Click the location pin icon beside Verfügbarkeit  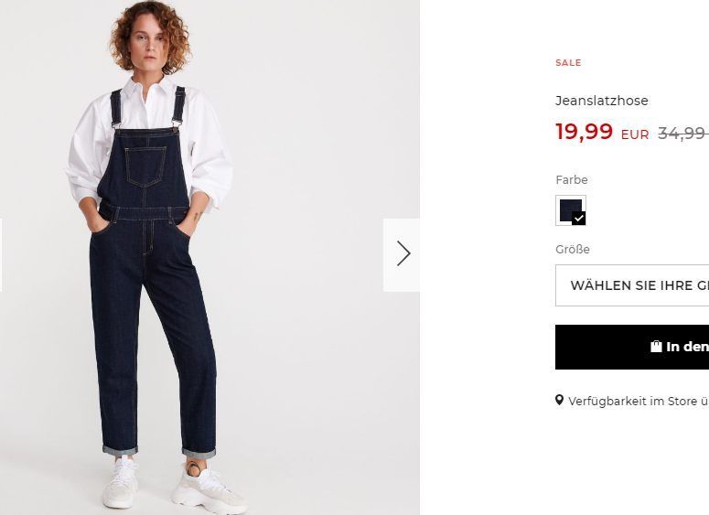coord(559,400)
